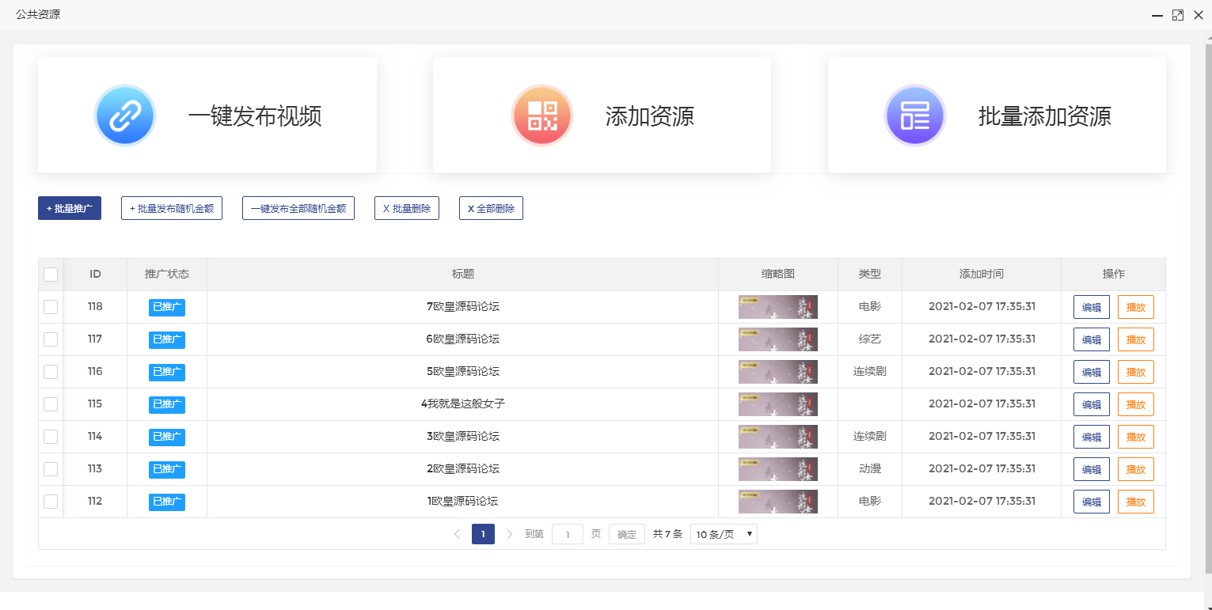Image resolution: width=1212 pixels, height=610 pixels.
Task: Click the thumbnail image on row 114
Action: 778,436
